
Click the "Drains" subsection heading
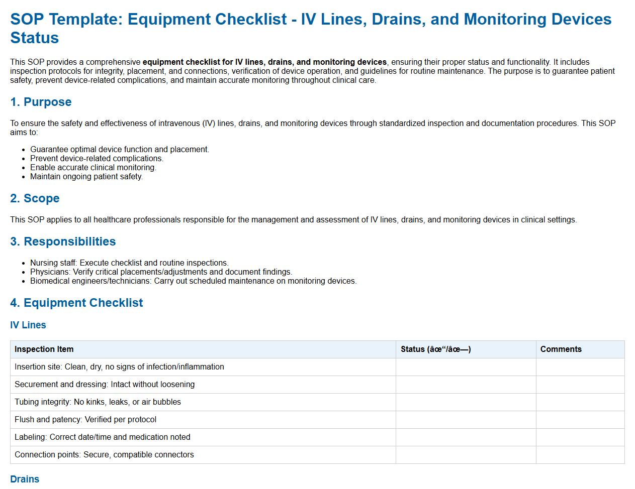(25, 479)
